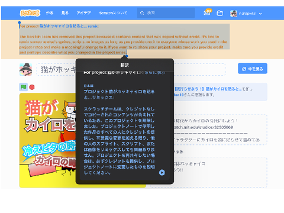
Task: Open the 見る (Explore) menu item
Action: coord(64,13)
